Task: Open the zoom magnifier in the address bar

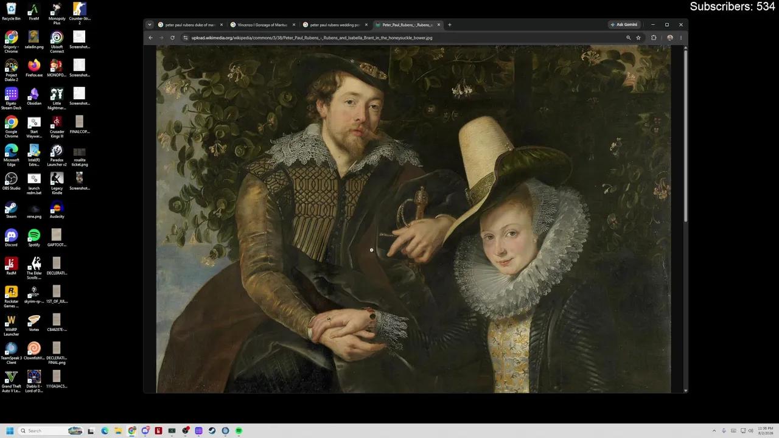Action: pyautogui.click(x=629, y=38)
